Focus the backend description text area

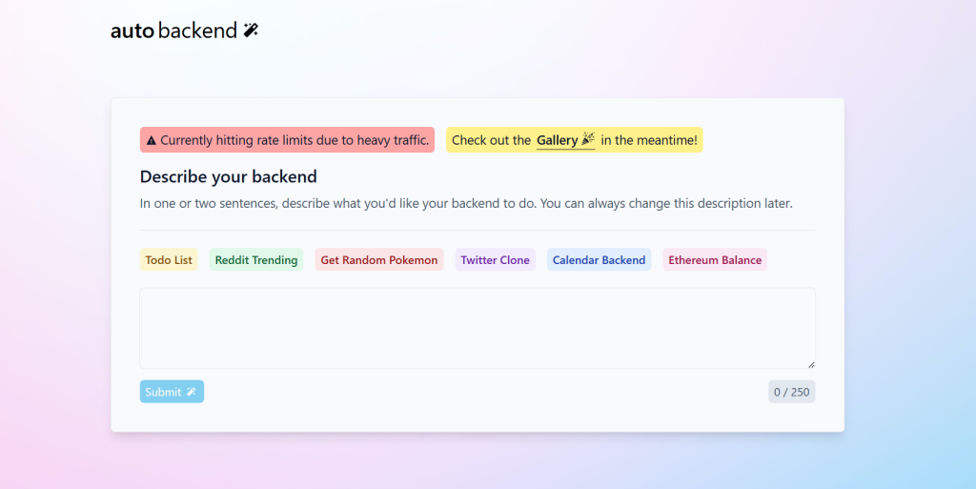coord(477,328)
